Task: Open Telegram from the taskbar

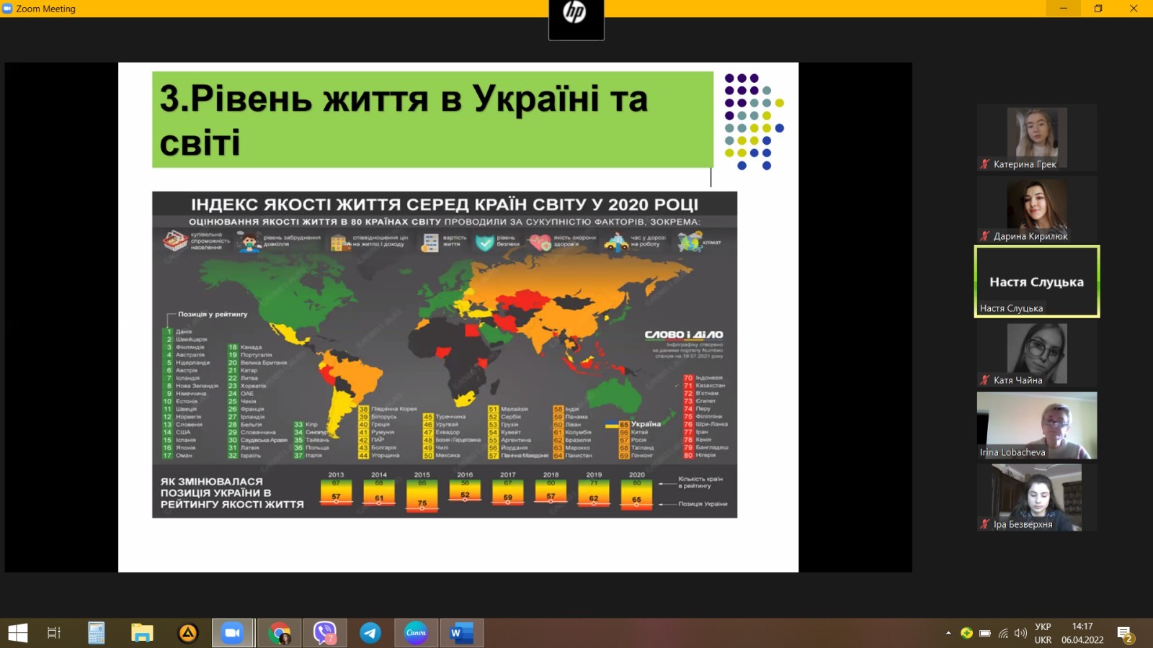Action: 370,633
